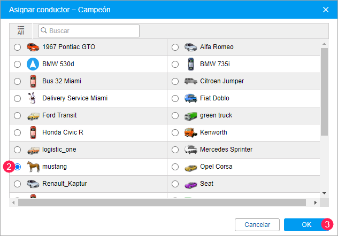Select the Mercedes Sprinter radio button
The height and width of the screenshot is (236, 338).
pyautogui.click(x=175, y=150)
